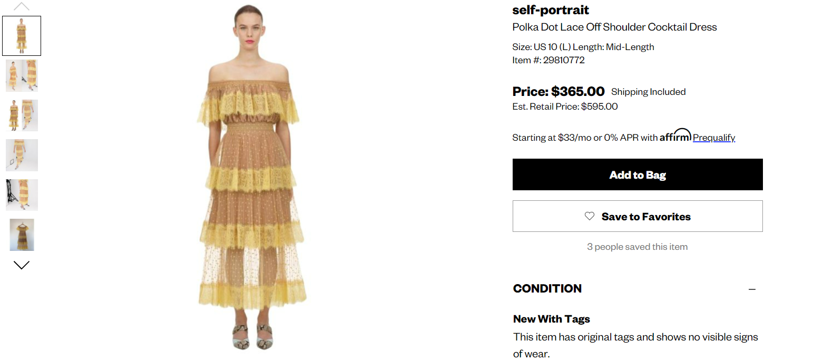Click the Affirm logo
The image size is (823, 360).
point(675,136)
